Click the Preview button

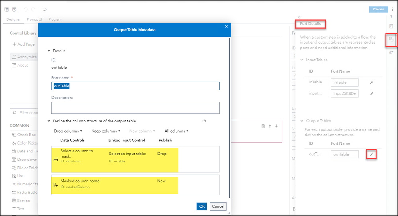(x=378, y=9)
